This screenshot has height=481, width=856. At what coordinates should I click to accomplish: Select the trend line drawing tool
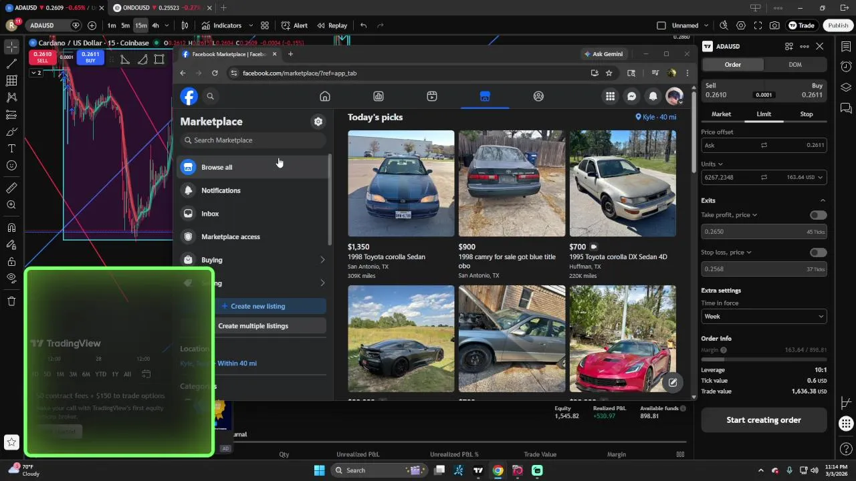[x=11, y=63]
